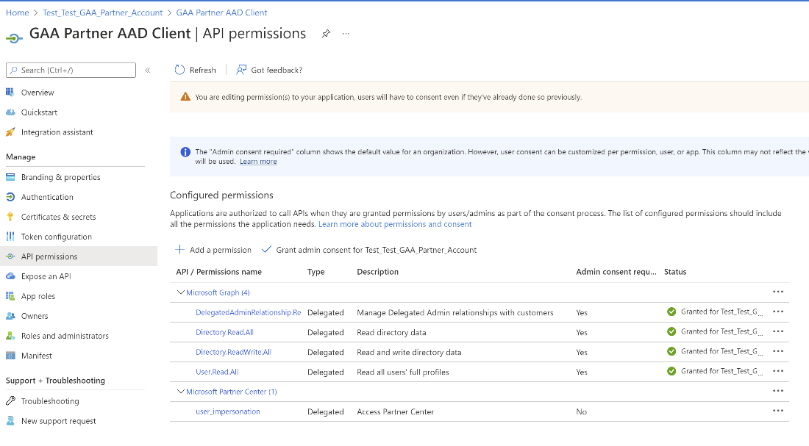The image size is (809, 446).
Task: Click the Expose an API cloud icon
Action: [10, 276]
